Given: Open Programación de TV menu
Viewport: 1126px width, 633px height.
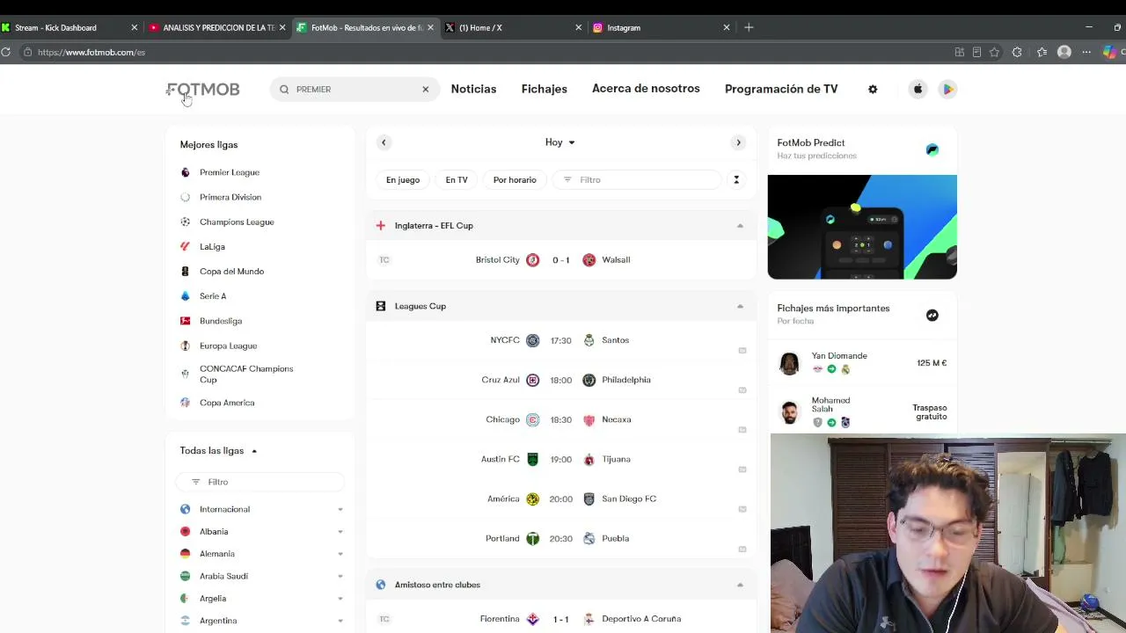Looking at the screenshot, I should tap(781, 89).
